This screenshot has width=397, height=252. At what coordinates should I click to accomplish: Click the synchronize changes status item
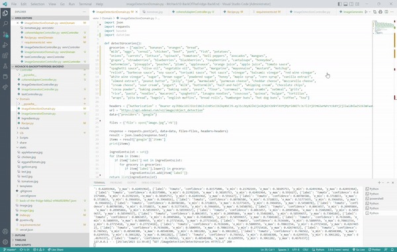pos(25,249)
